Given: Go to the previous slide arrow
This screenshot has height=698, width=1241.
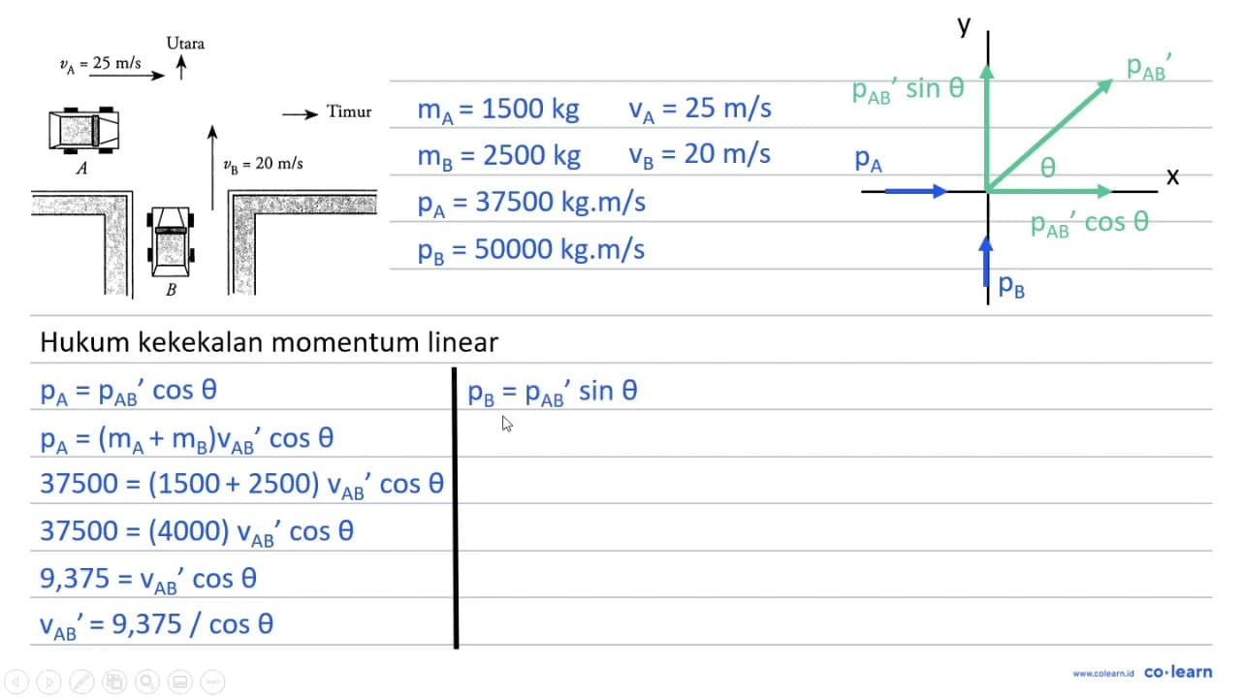Looking at the screenshot, I should (x=17, y=681).
